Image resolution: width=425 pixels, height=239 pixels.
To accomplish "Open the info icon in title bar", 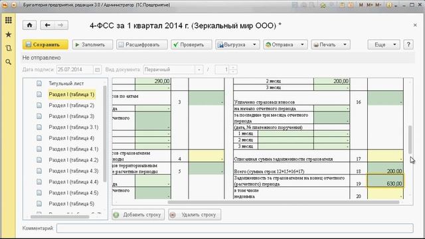I will coord(389,5).
